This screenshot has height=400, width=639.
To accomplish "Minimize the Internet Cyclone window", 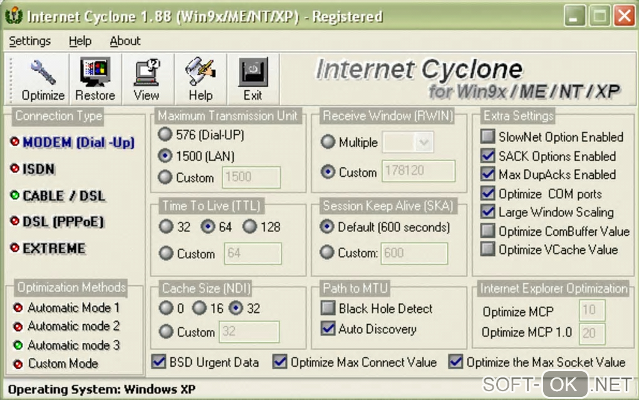I will point(574,16).
